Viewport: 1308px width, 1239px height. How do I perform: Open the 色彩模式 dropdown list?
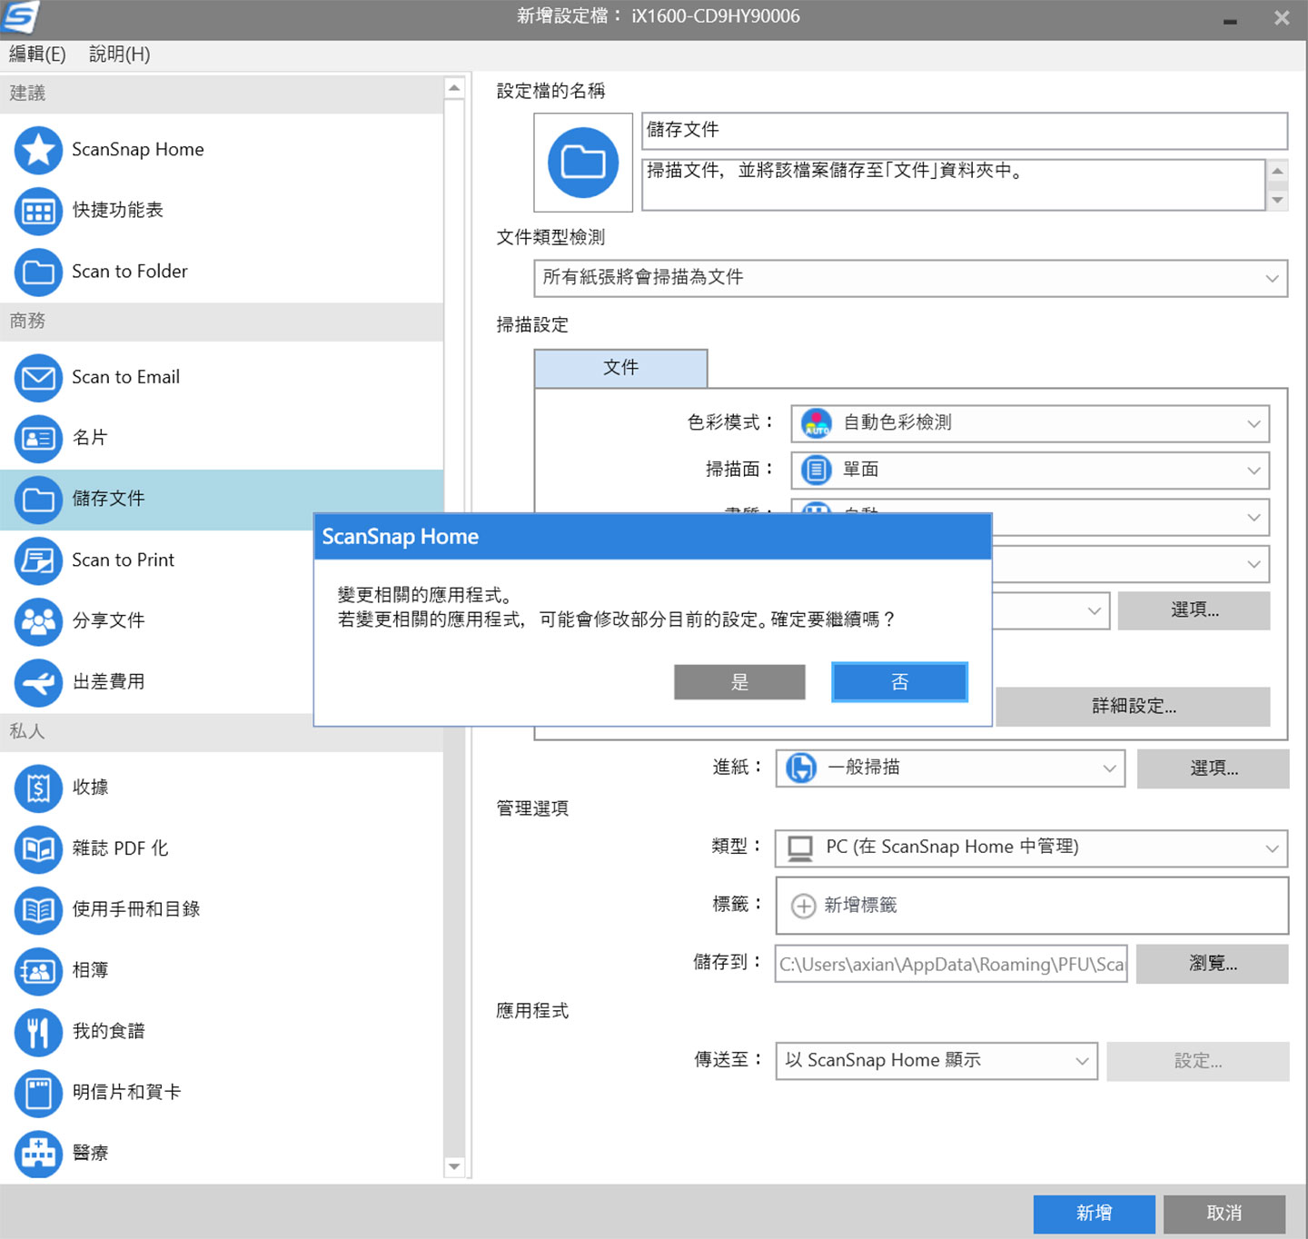point(1029,423)
